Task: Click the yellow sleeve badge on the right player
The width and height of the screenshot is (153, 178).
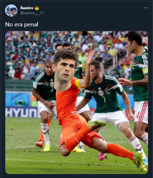Action: point(145,70)
